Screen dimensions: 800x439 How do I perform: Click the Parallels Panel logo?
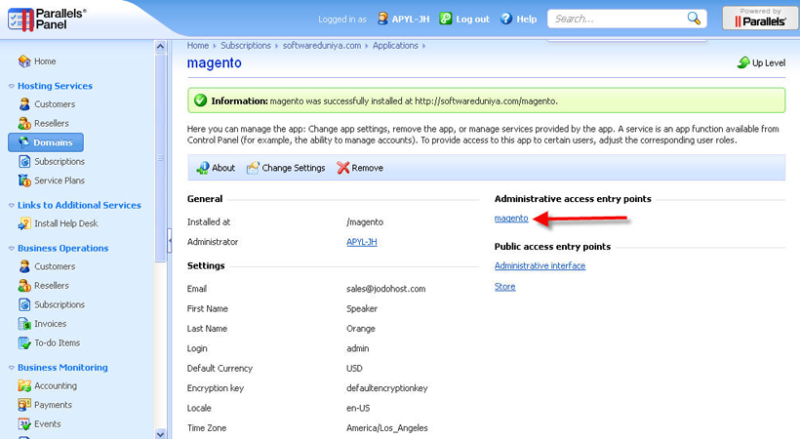[47, 20]
